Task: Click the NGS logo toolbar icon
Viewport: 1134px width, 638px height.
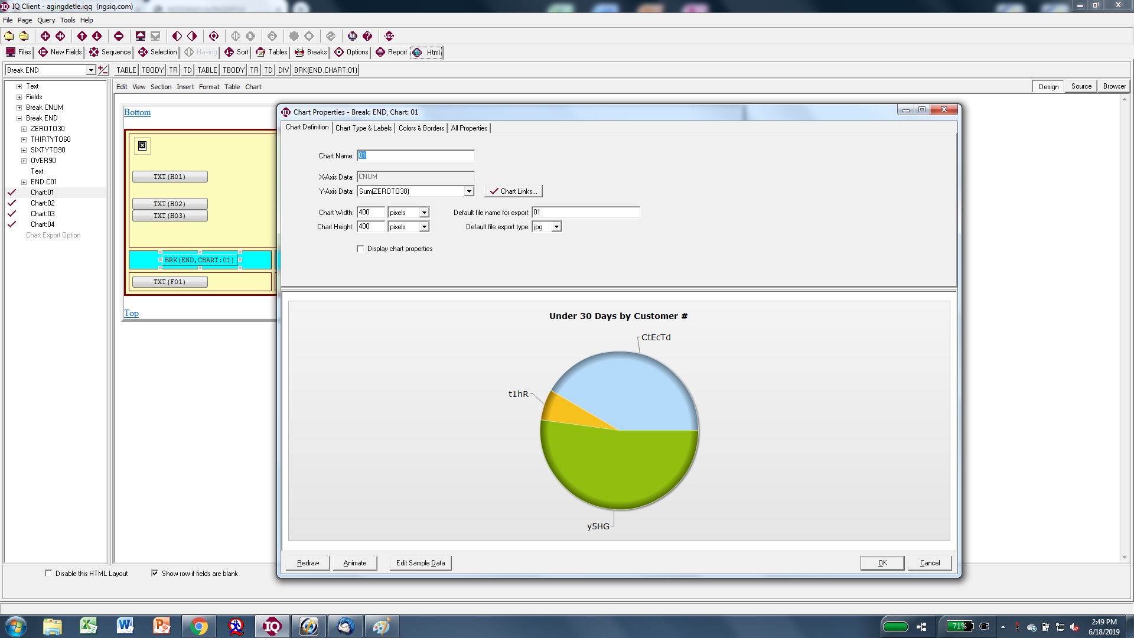Action: tap(389, 36)
